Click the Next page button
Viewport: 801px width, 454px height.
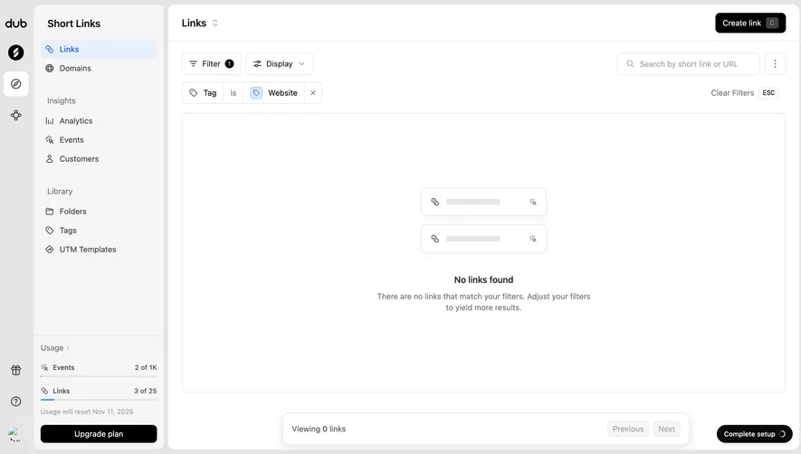(666, 429)
